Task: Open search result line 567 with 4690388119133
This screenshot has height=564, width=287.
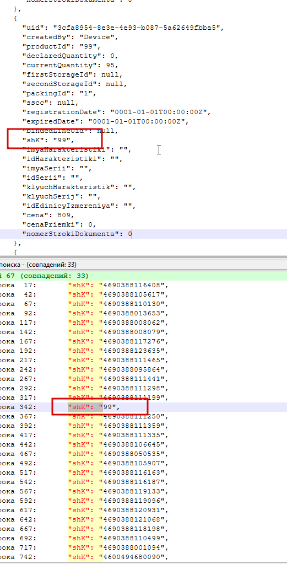Action: point(143,491)
